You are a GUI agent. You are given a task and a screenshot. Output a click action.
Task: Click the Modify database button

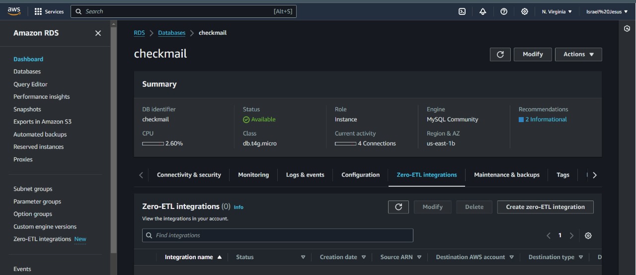533,54
